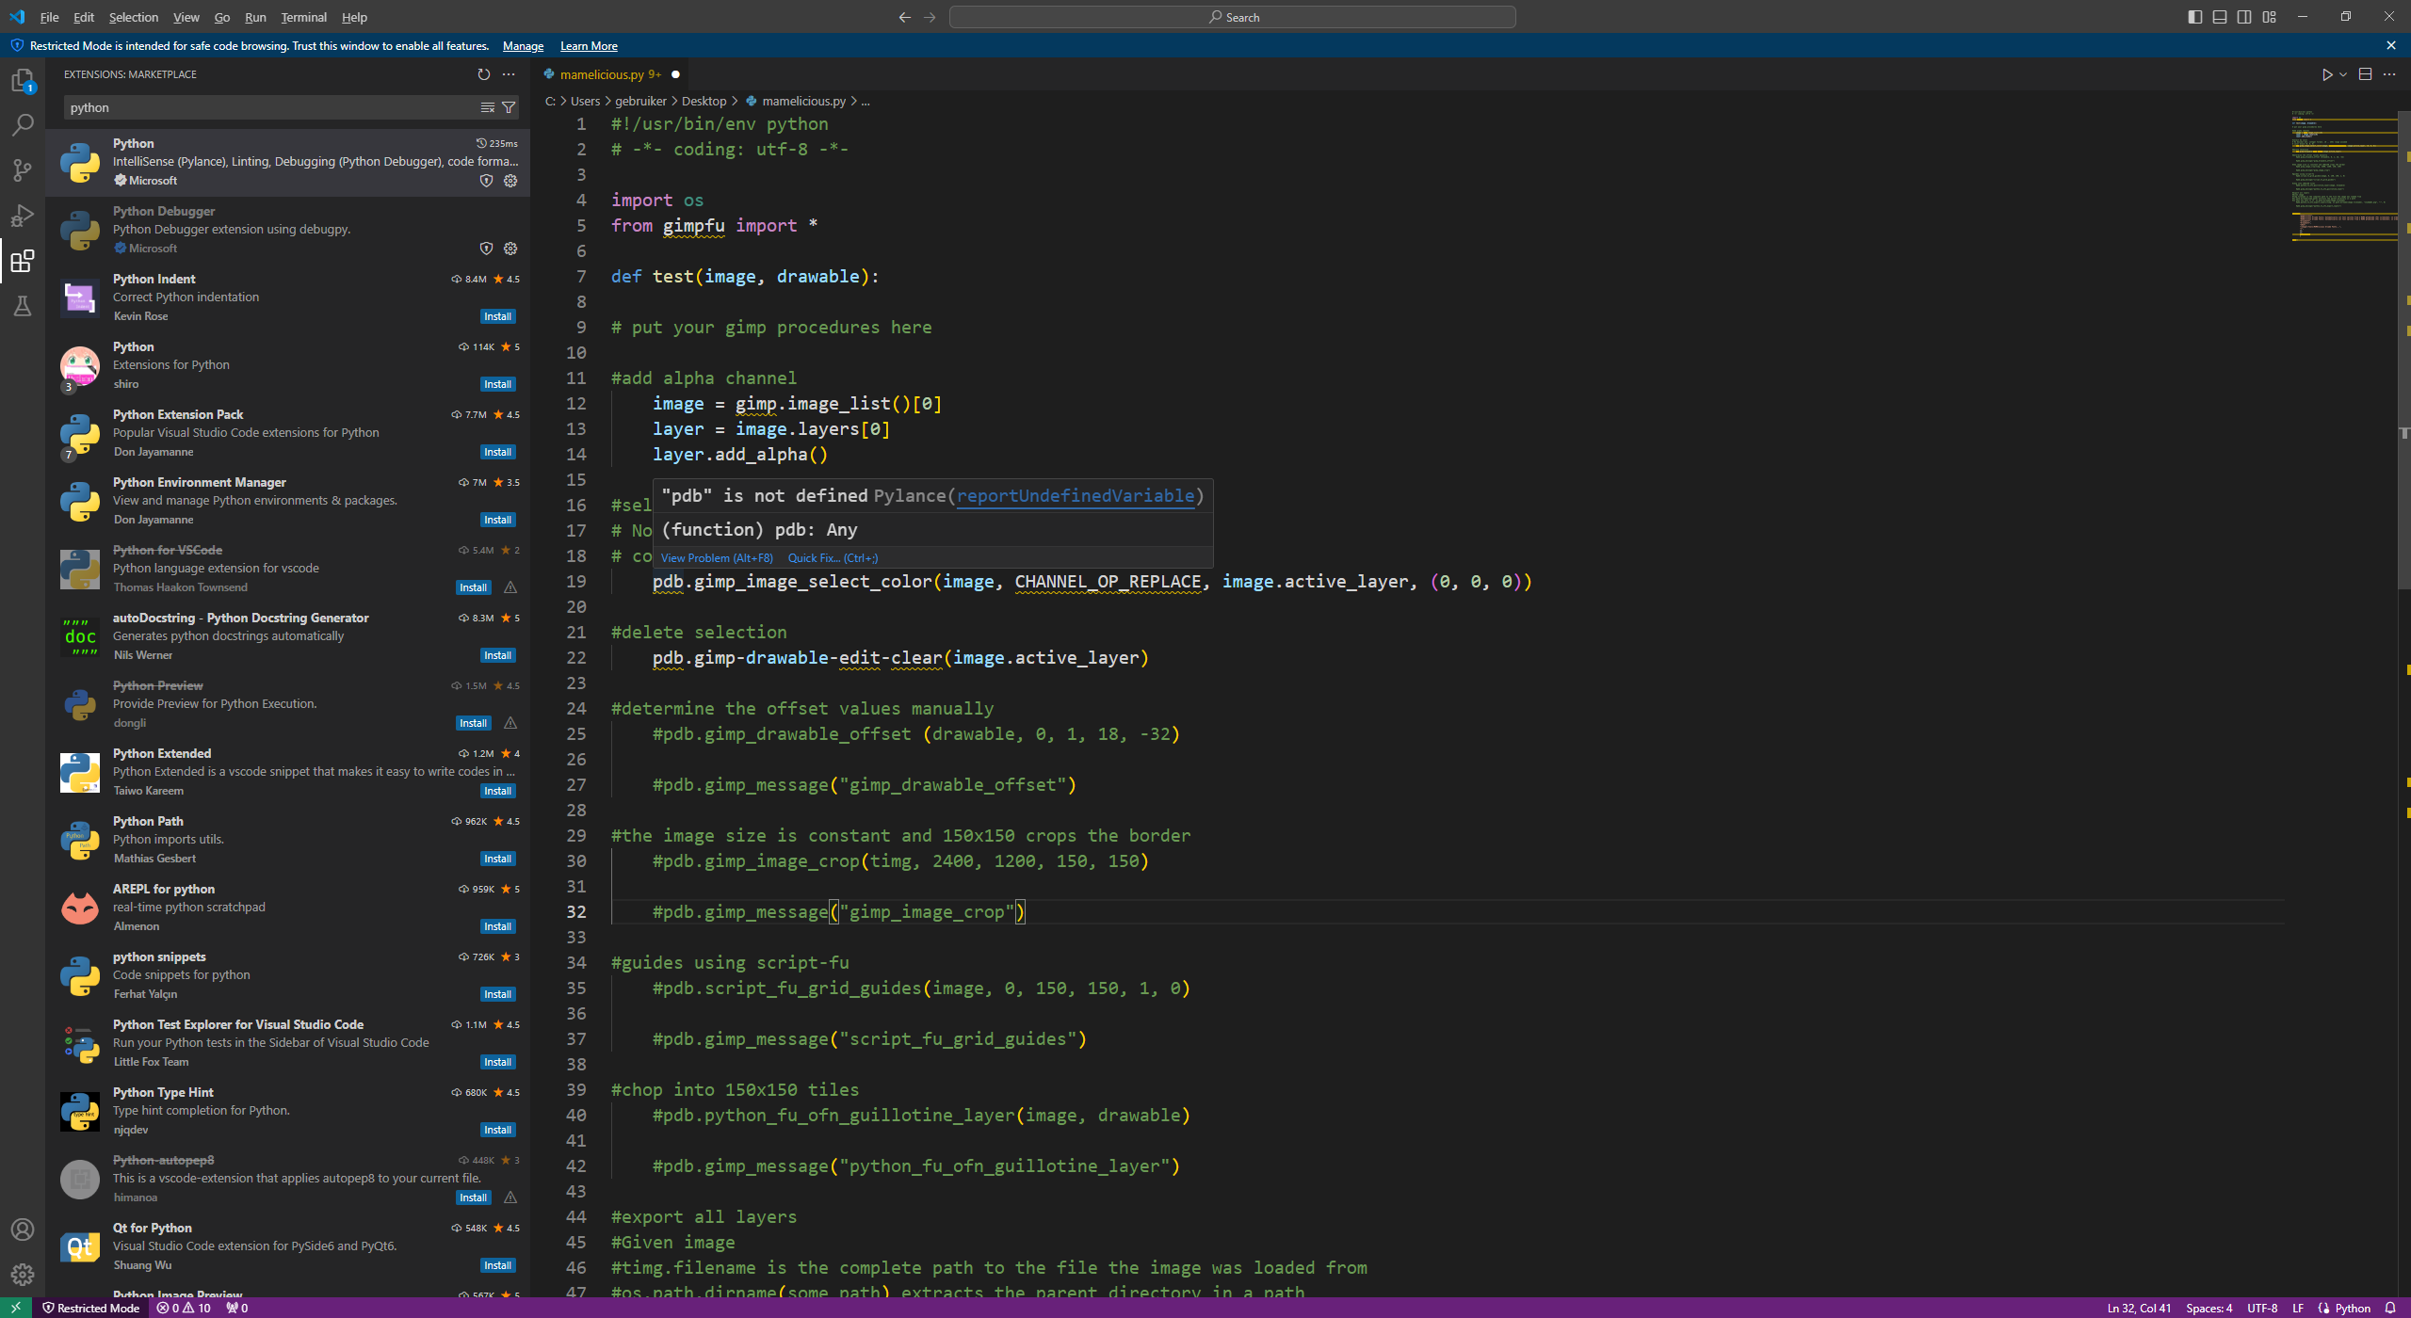Open the Explorer view in activity bar
This screenshot has width=2411, height=1318.
(23, 81)
